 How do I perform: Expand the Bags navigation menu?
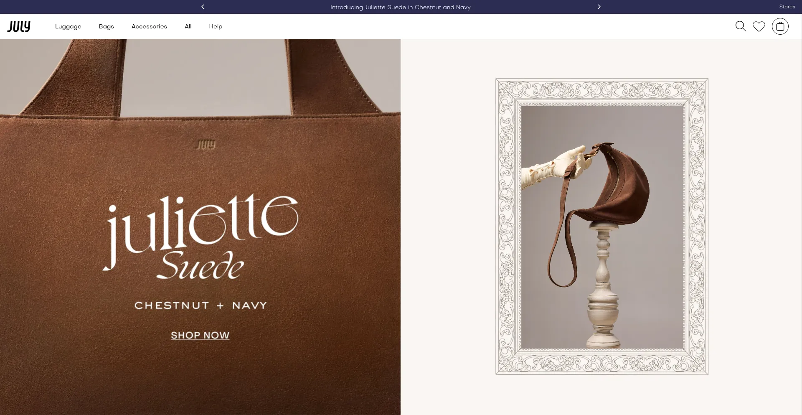[106, 26]
